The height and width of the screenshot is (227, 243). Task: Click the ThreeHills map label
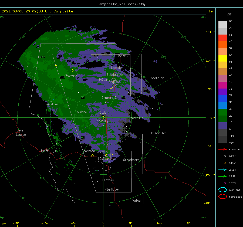pyautogui.click(x=136, y=118)
